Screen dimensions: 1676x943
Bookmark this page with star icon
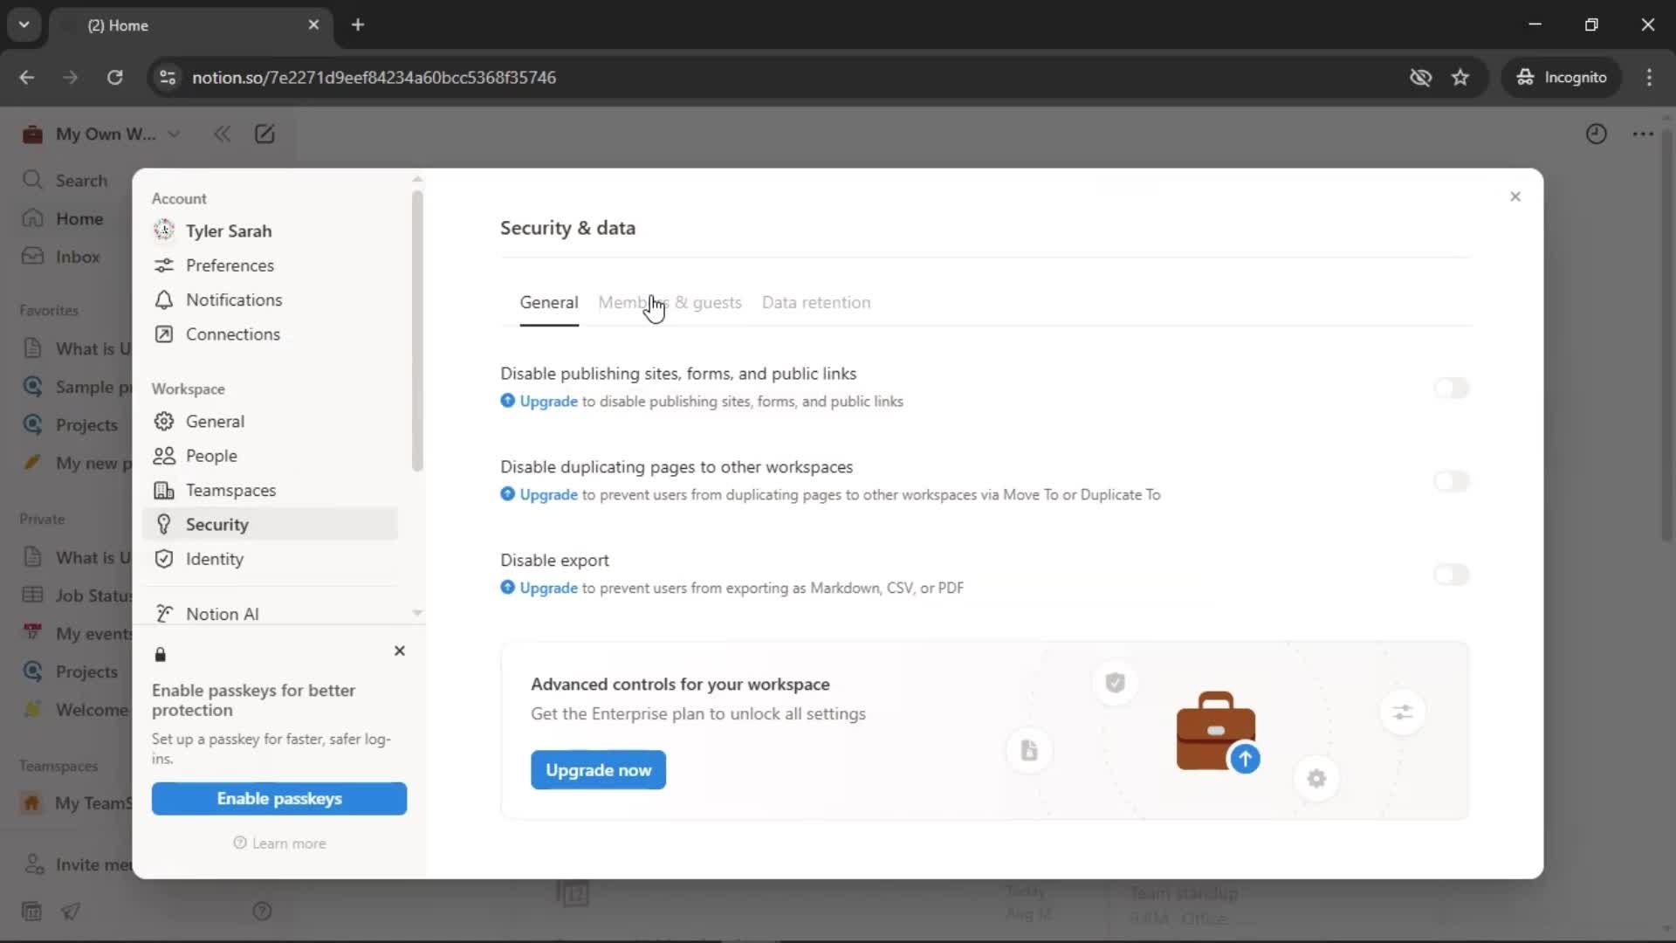(1460, 77)
